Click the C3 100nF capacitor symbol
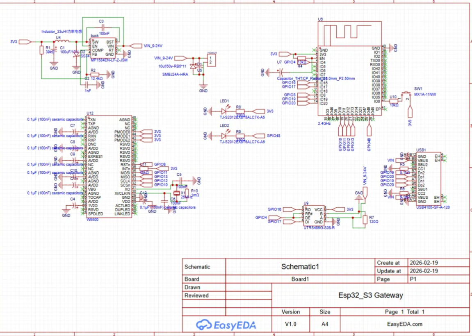Viewport: 472px width, 336px height. (102, 28)
